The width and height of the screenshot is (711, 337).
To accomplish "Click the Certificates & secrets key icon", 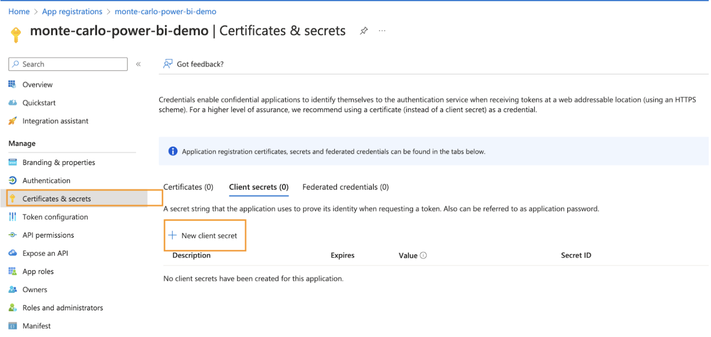I will click(13, 198).
